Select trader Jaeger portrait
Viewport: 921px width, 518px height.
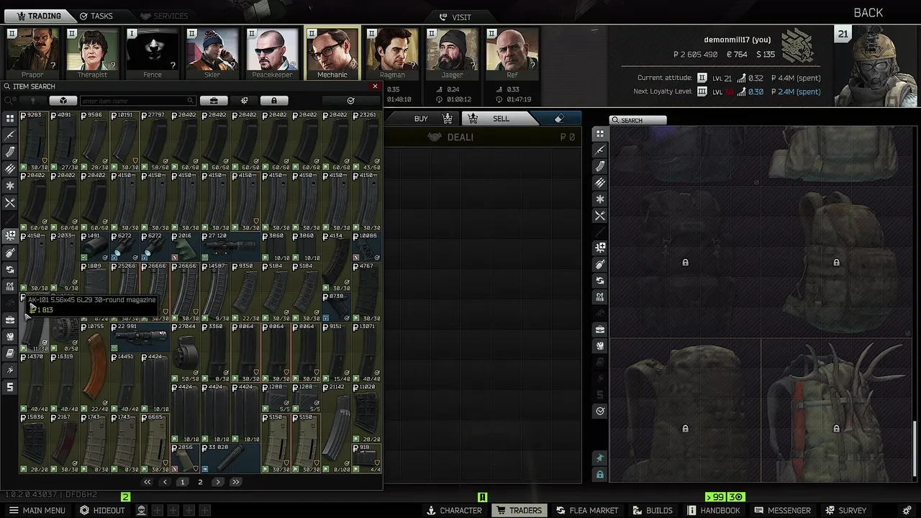tap(452, 53)
